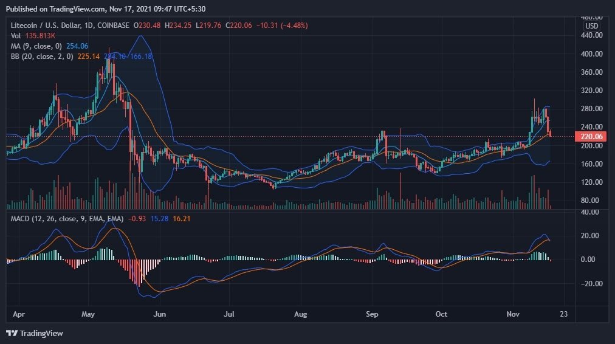Select the 'Litecoin / U.S. Dollar, 1D, COINBASE' title
Viewport: 615px width, 344px height.
coord(70,26)
